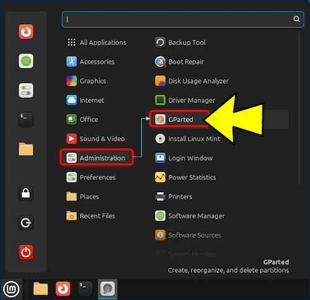Launch Firefox from the favorites sidebar
The height and width of the screenshot is (300, 310).
[26, 32]
